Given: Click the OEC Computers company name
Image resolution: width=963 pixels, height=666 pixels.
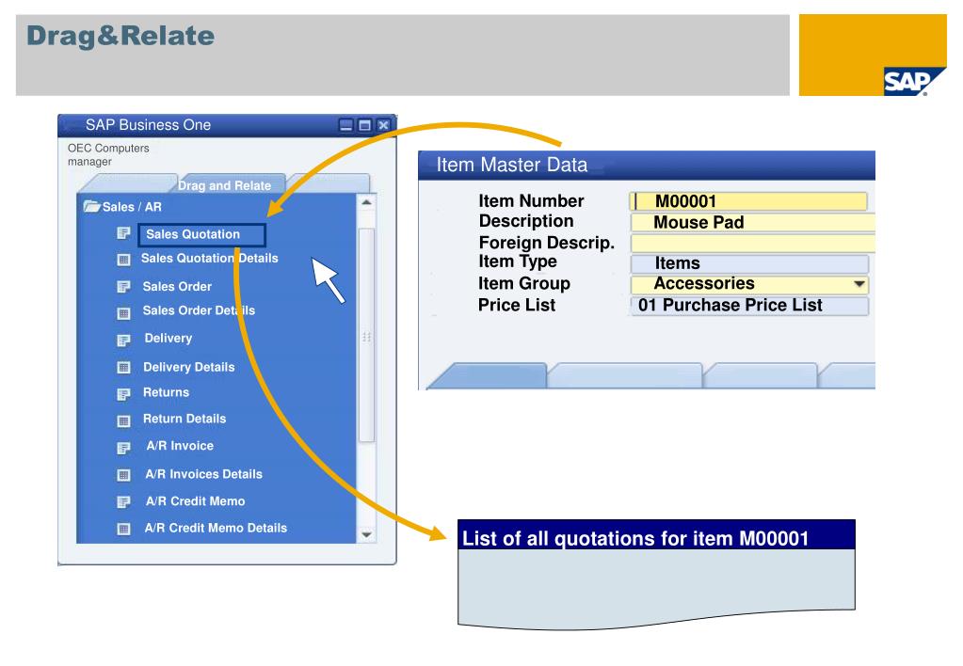Looking at the screenshot, I should pos(108,148).
